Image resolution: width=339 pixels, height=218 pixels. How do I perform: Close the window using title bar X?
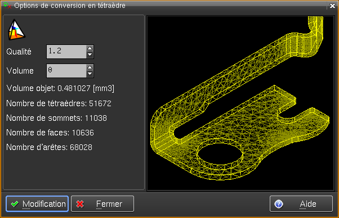(332, 6)
